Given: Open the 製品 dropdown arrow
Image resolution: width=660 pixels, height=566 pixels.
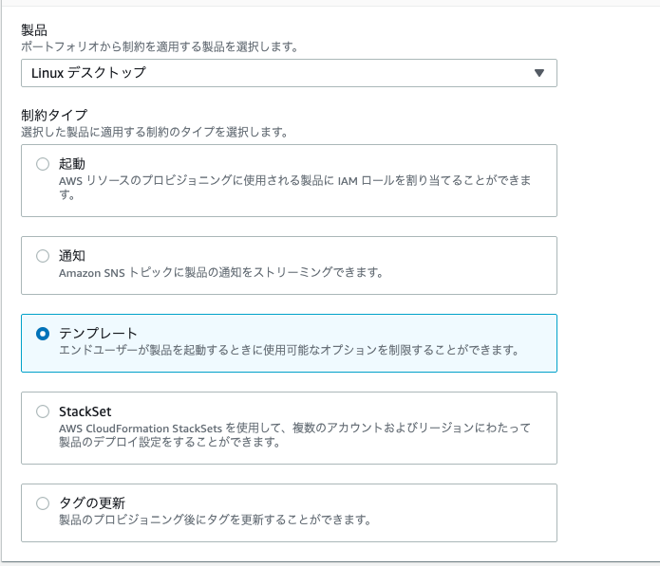Looking at the screenshot, I should 539,73.
